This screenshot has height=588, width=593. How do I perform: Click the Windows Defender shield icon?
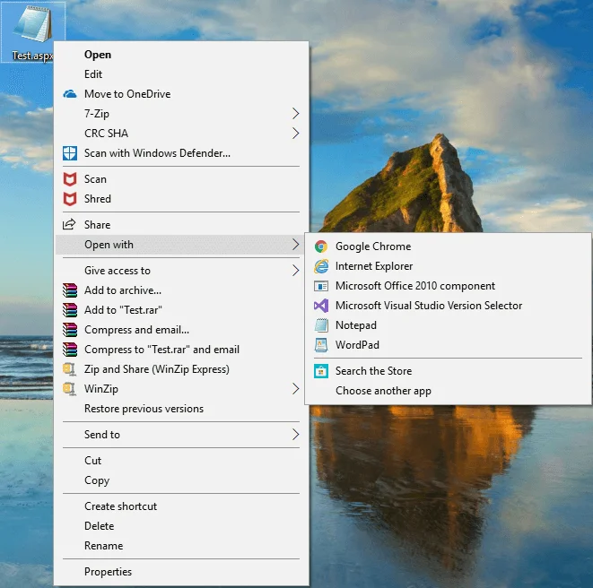click(70, 153)
